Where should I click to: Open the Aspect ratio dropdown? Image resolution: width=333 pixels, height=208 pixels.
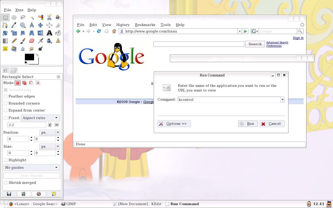coord(40,118)
